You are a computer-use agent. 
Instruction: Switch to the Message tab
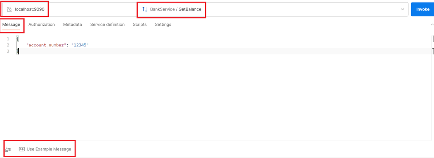pos(11,25)
